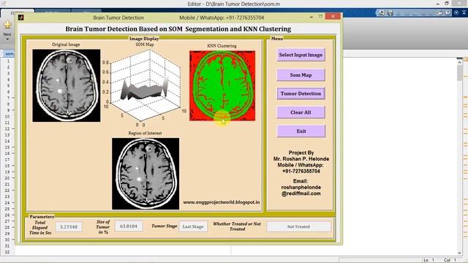Exit the Brain Tumor Detection app

point(301,131)
